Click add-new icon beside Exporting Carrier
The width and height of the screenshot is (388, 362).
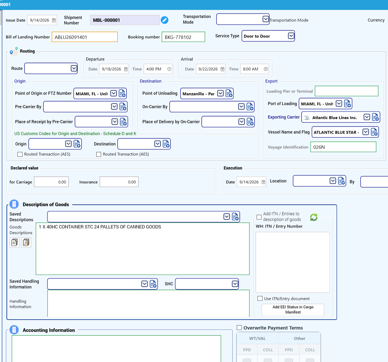tap(375, 117)
